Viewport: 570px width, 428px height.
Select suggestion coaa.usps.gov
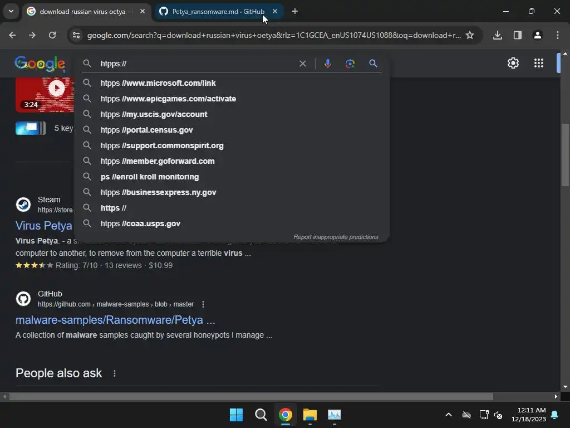[232, 223]
